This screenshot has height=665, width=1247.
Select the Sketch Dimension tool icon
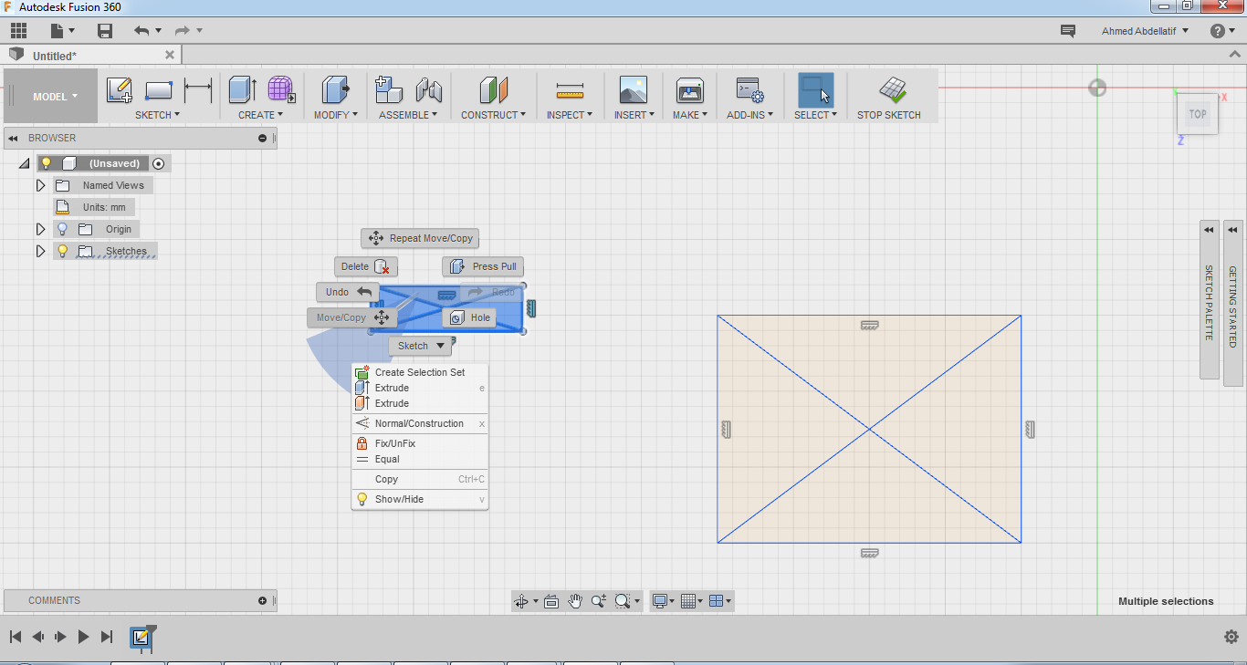pos(198,90)
